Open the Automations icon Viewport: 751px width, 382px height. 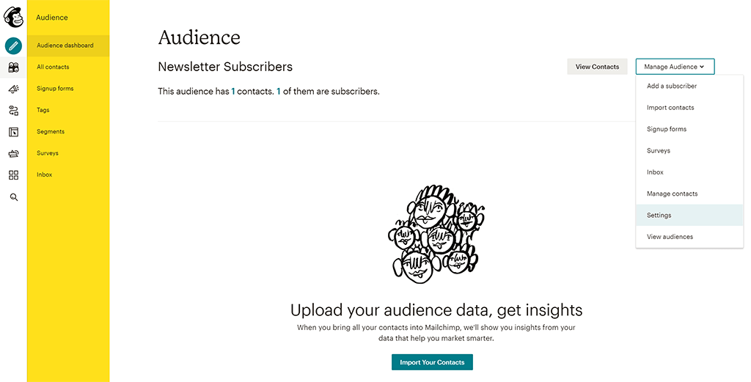[13, 111]
